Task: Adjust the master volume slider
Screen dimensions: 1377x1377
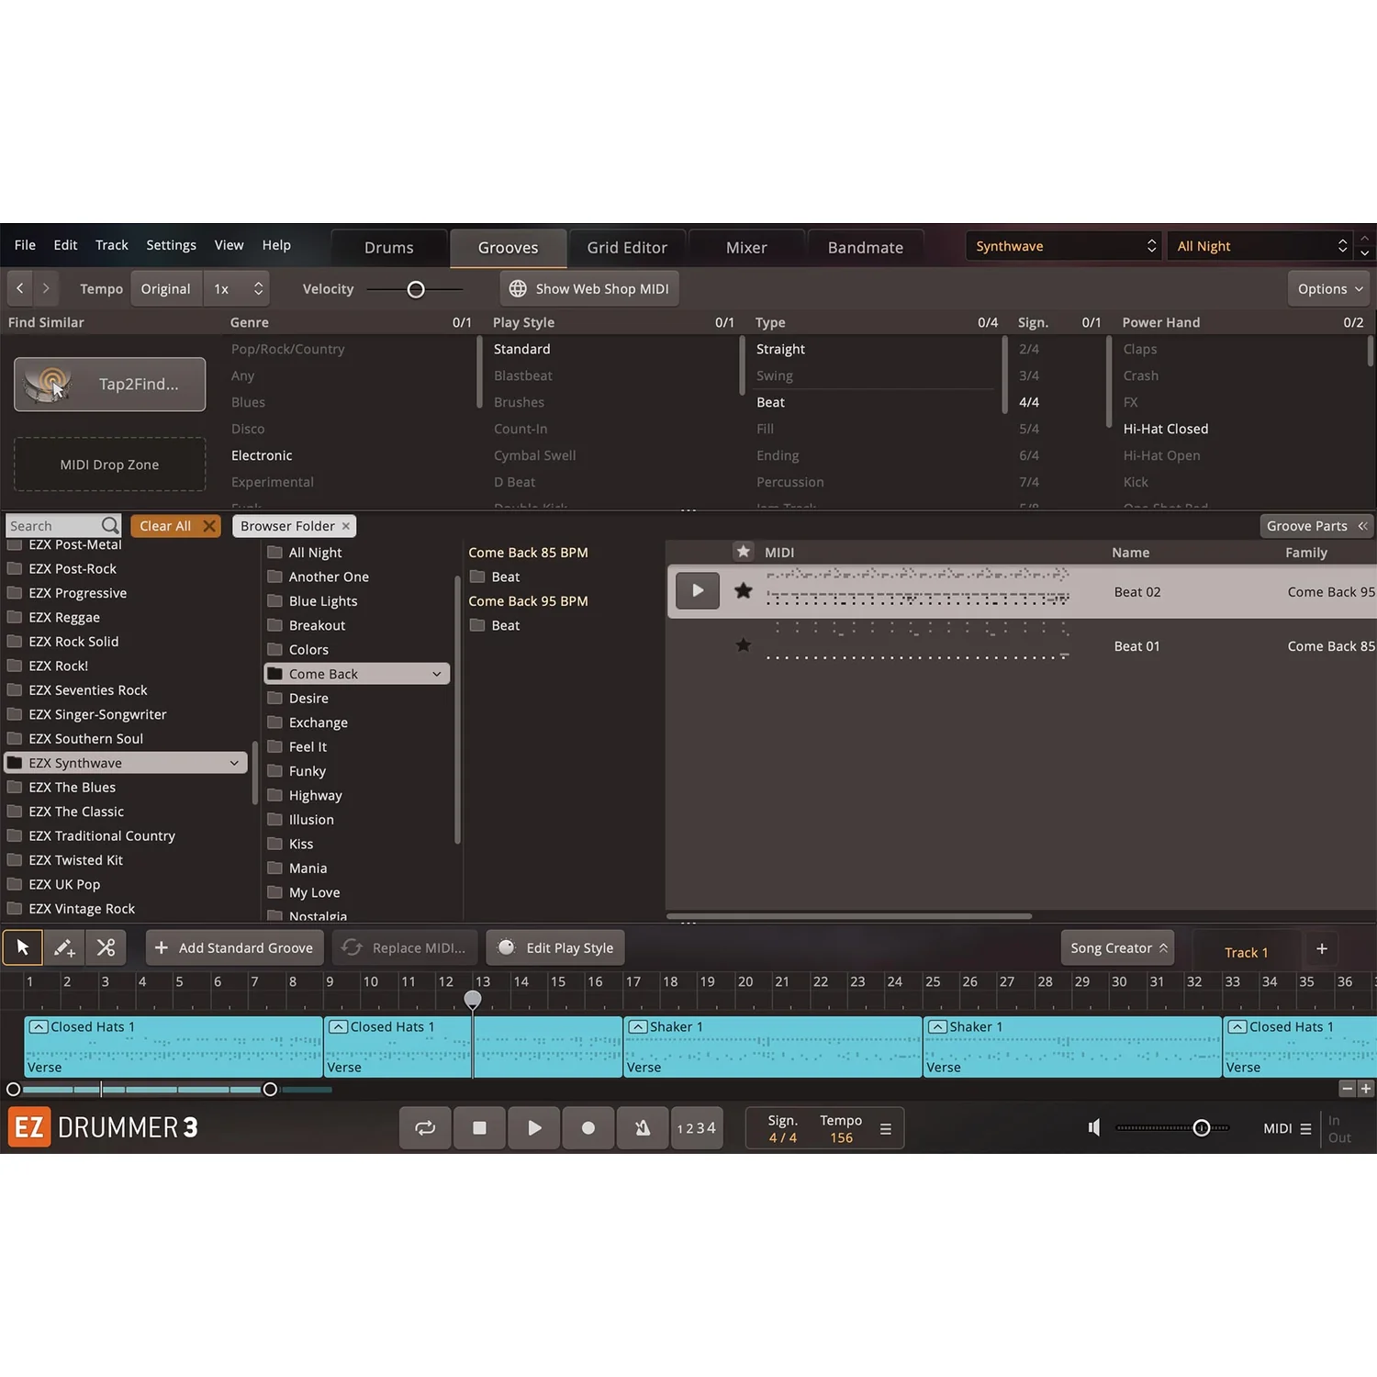Action: pyautogui.click(x=1201, y=1128)
